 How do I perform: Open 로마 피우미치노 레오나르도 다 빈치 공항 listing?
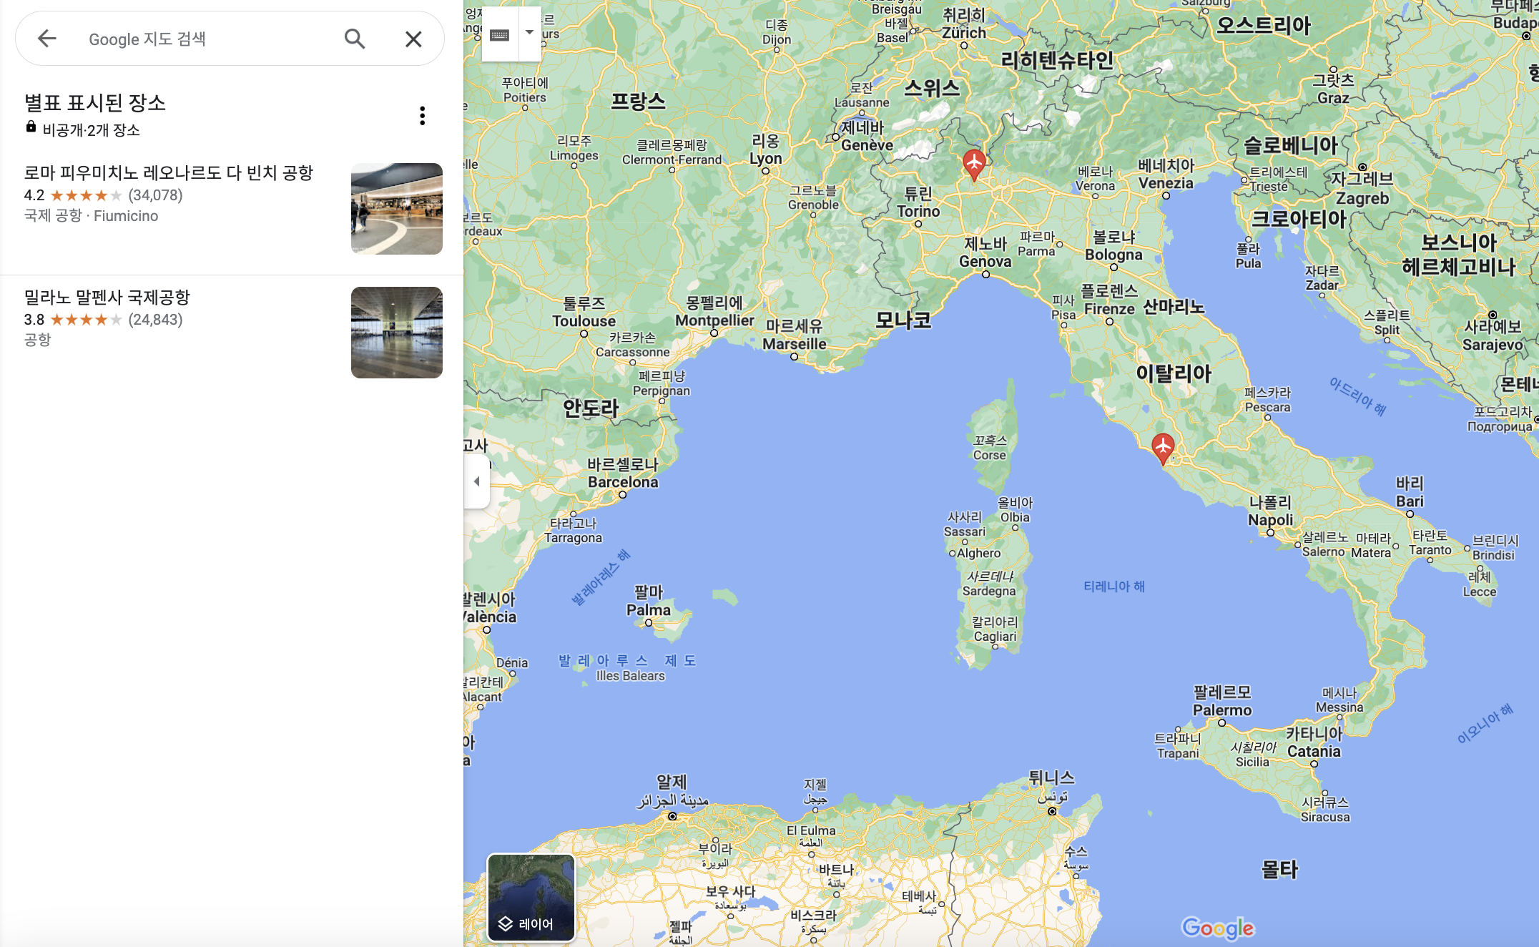click(169, 173)
